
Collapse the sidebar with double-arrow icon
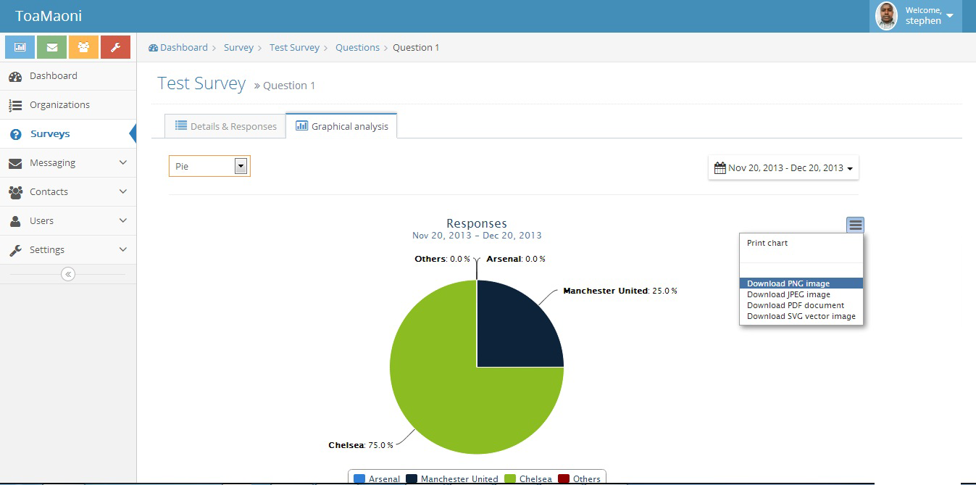[x=68, y=274]
